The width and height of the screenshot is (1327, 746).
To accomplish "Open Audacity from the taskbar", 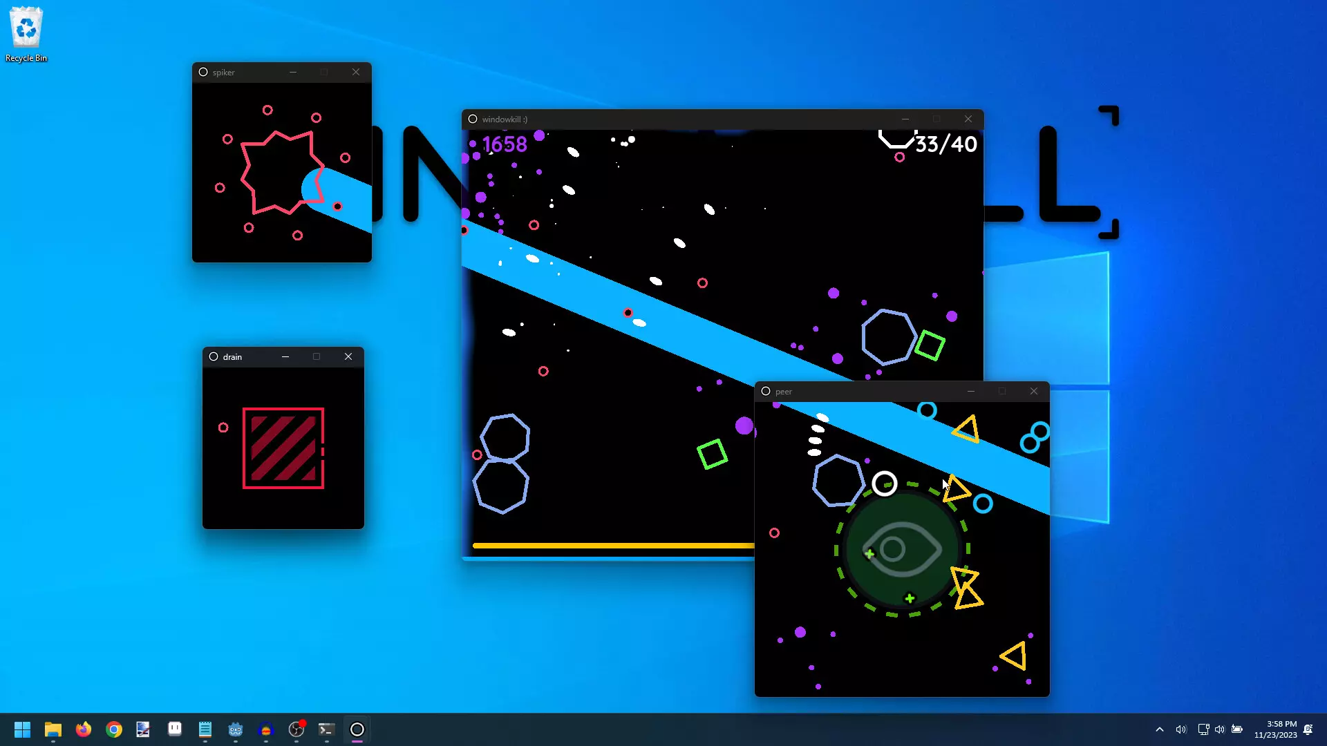I will 266,729.
